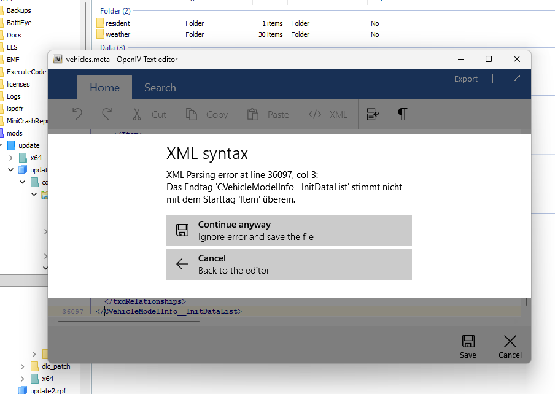Click line number 36097 in the gutter
The height and width of the screenshot is (394, 555).
pos(72,312)
